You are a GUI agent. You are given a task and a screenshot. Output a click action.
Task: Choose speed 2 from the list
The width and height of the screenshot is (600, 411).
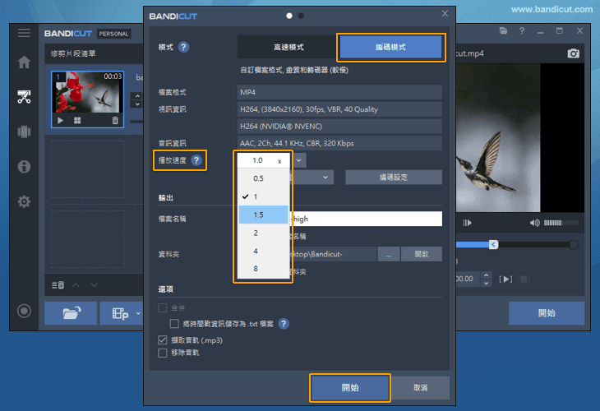pos(263,233)
